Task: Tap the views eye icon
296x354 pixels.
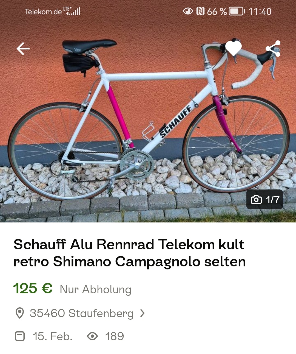Action: tap(92, 336)
